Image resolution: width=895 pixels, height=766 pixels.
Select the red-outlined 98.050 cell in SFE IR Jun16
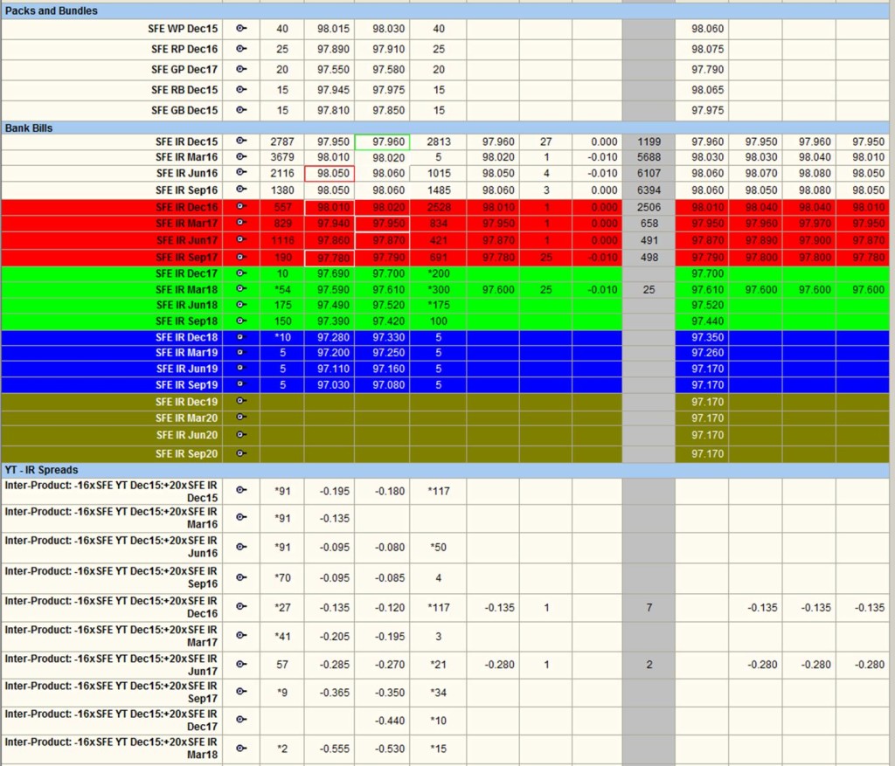(x=330, y=174)
